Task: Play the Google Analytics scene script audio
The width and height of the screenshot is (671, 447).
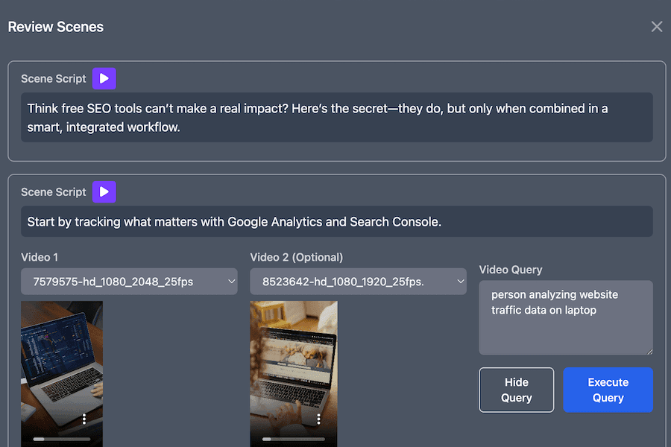Action: [x=104, y=191]
